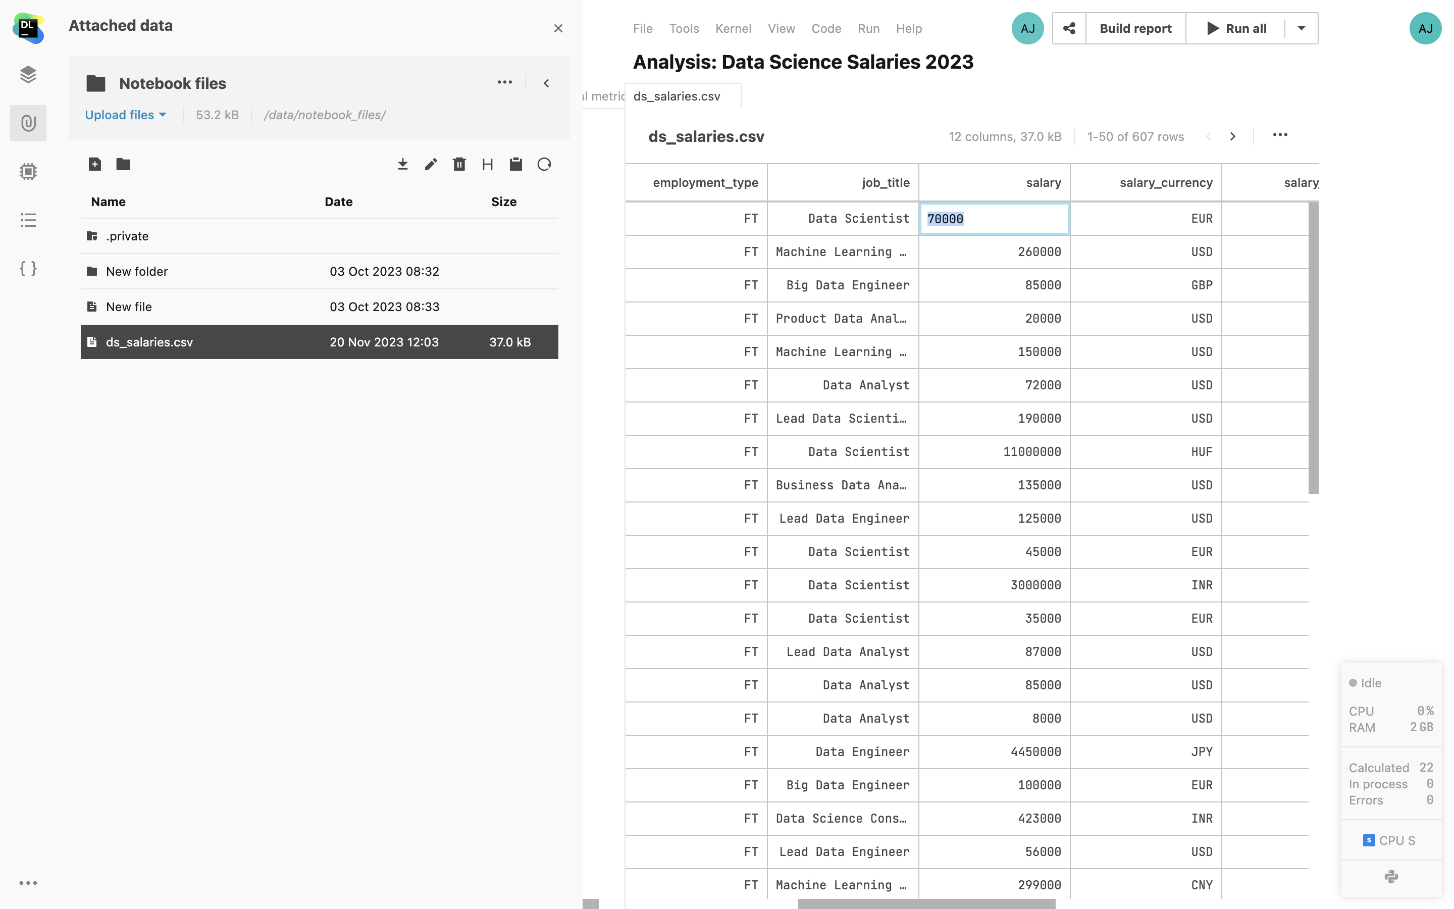Viewport: 1454px width, 909px height.
Task: Click the rename pencil icon
Action: (431, 164)
